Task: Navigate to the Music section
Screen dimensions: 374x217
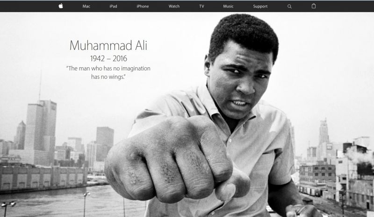Action: point(228,7)
